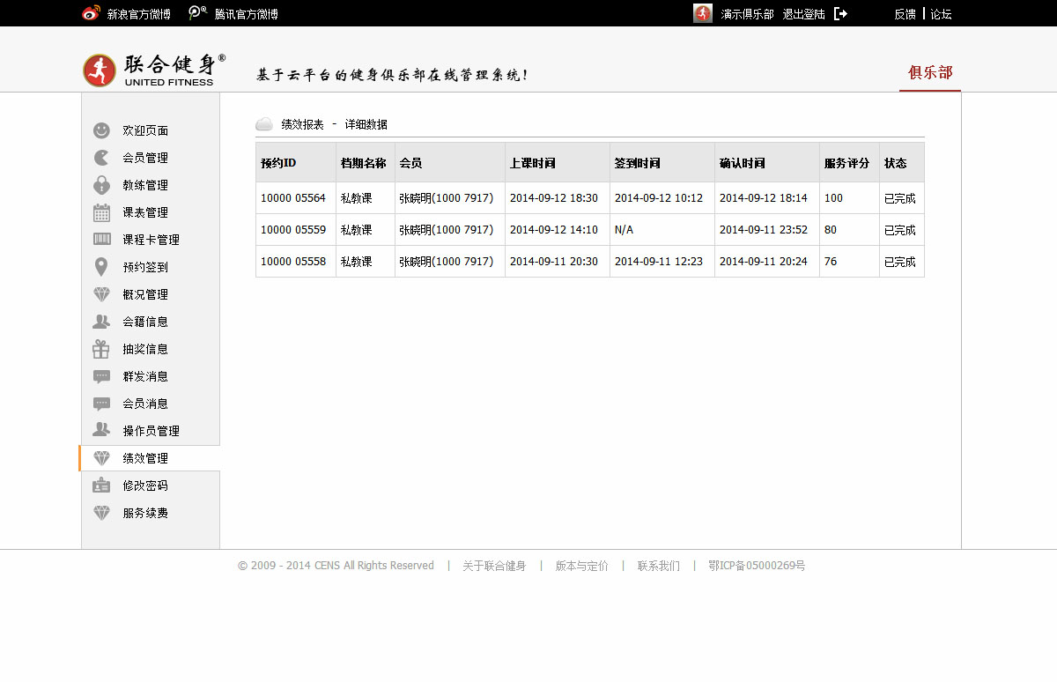Image resolution: width=1057 pixels, height=682 pixels.
Task: Click the speech bubble icon for 群发消息
Action: click(101, 376)
